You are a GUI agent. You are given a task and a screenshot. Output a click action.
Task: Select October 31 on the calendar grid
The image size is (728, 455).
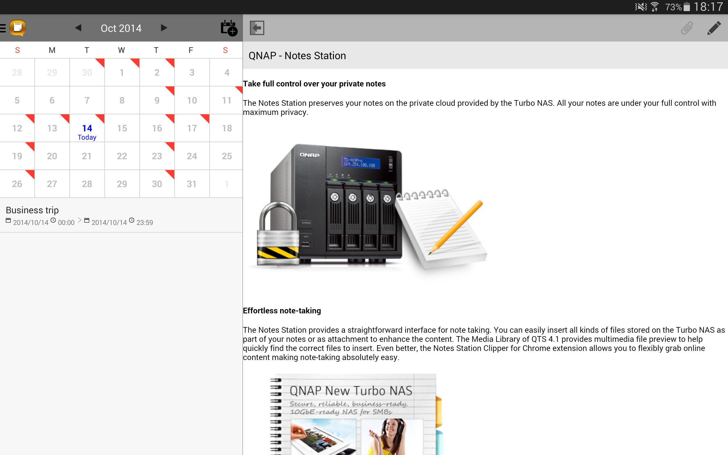pos(191,184)
